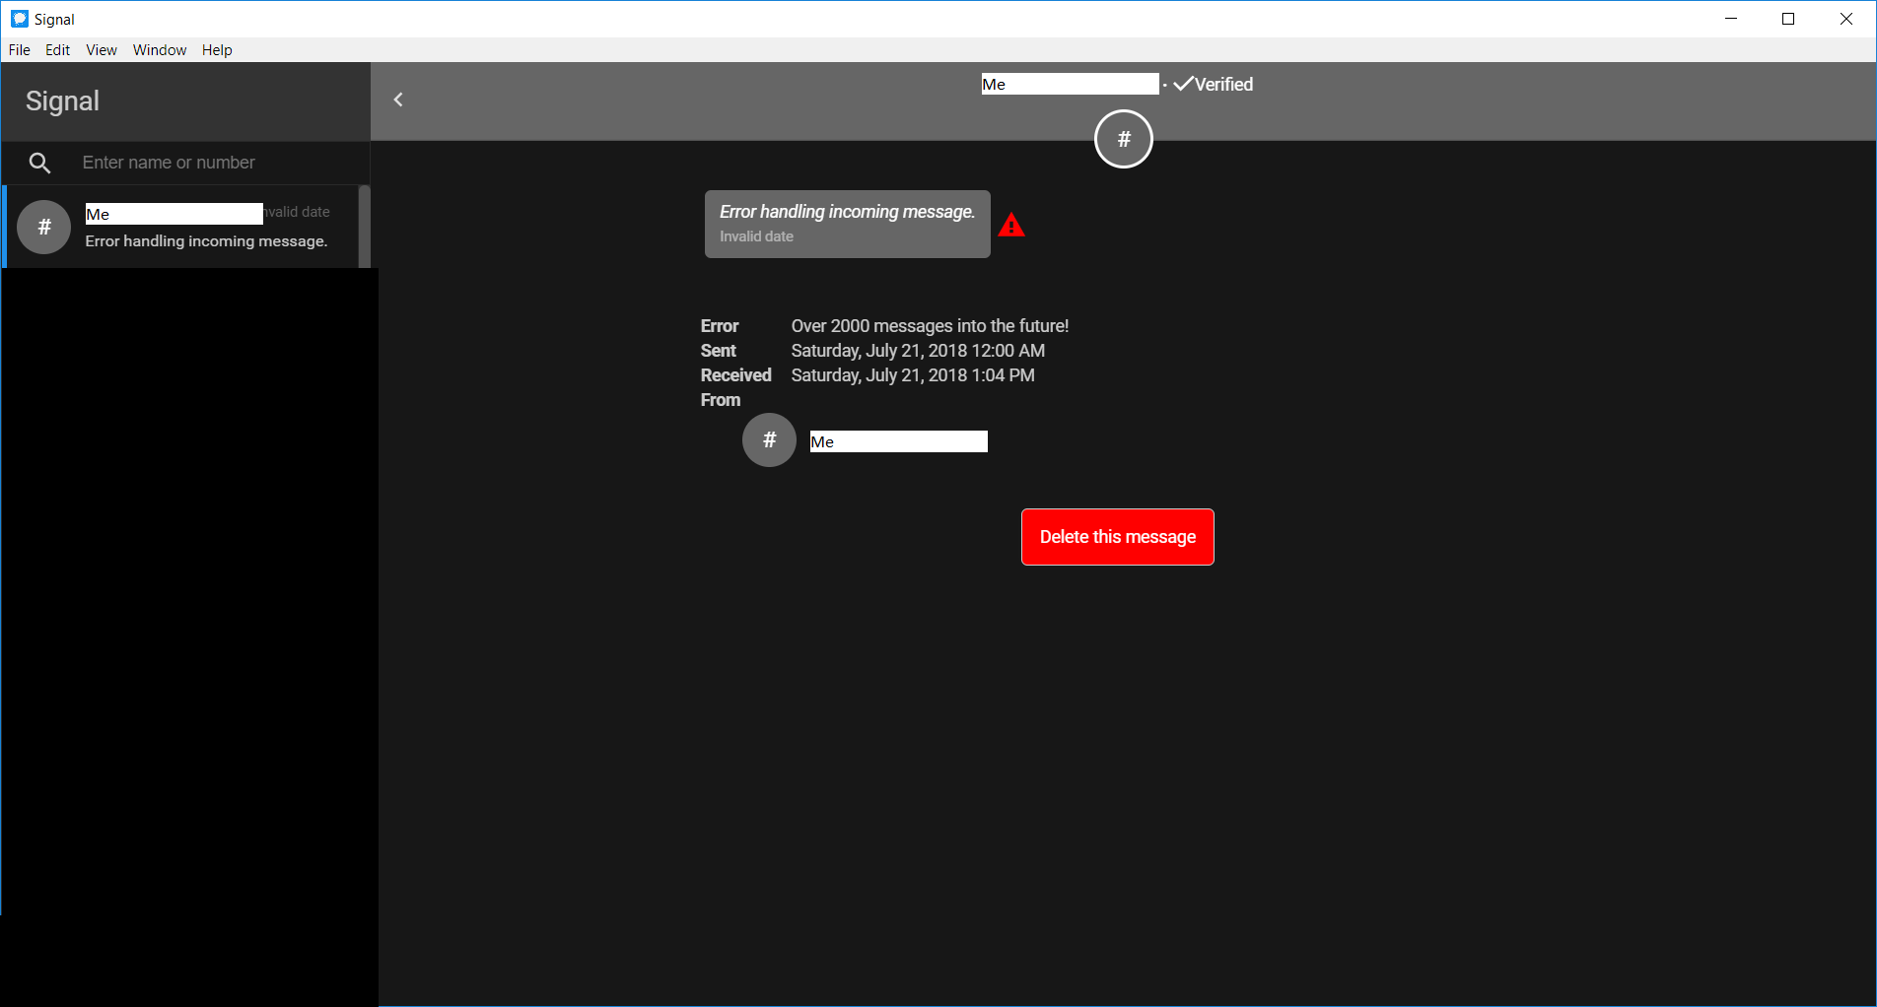1877x1007 pixels.
Task: Open the Edit menu
Action: tap(57, 49)
